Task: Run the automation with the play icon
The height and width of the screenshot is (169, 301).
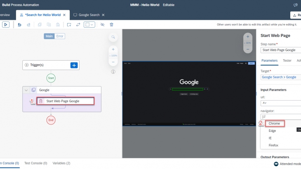Action: point(6,25)
